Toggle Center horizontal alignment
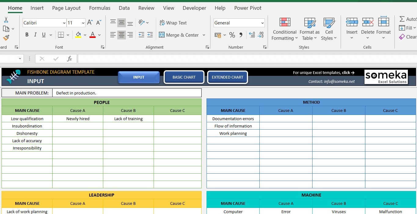The height and width of the screenshot is (214, 417). pos(122,35)
